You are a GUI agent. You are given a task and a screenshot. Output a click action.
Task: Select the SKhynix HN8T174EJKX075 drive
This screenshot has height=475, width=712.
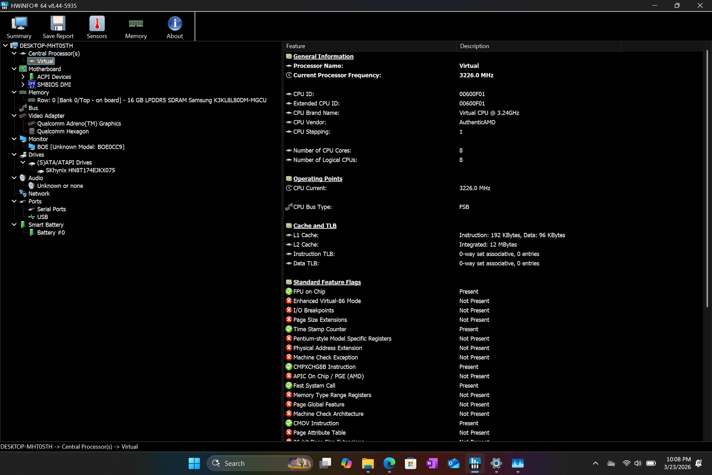(x=80, y=170)
